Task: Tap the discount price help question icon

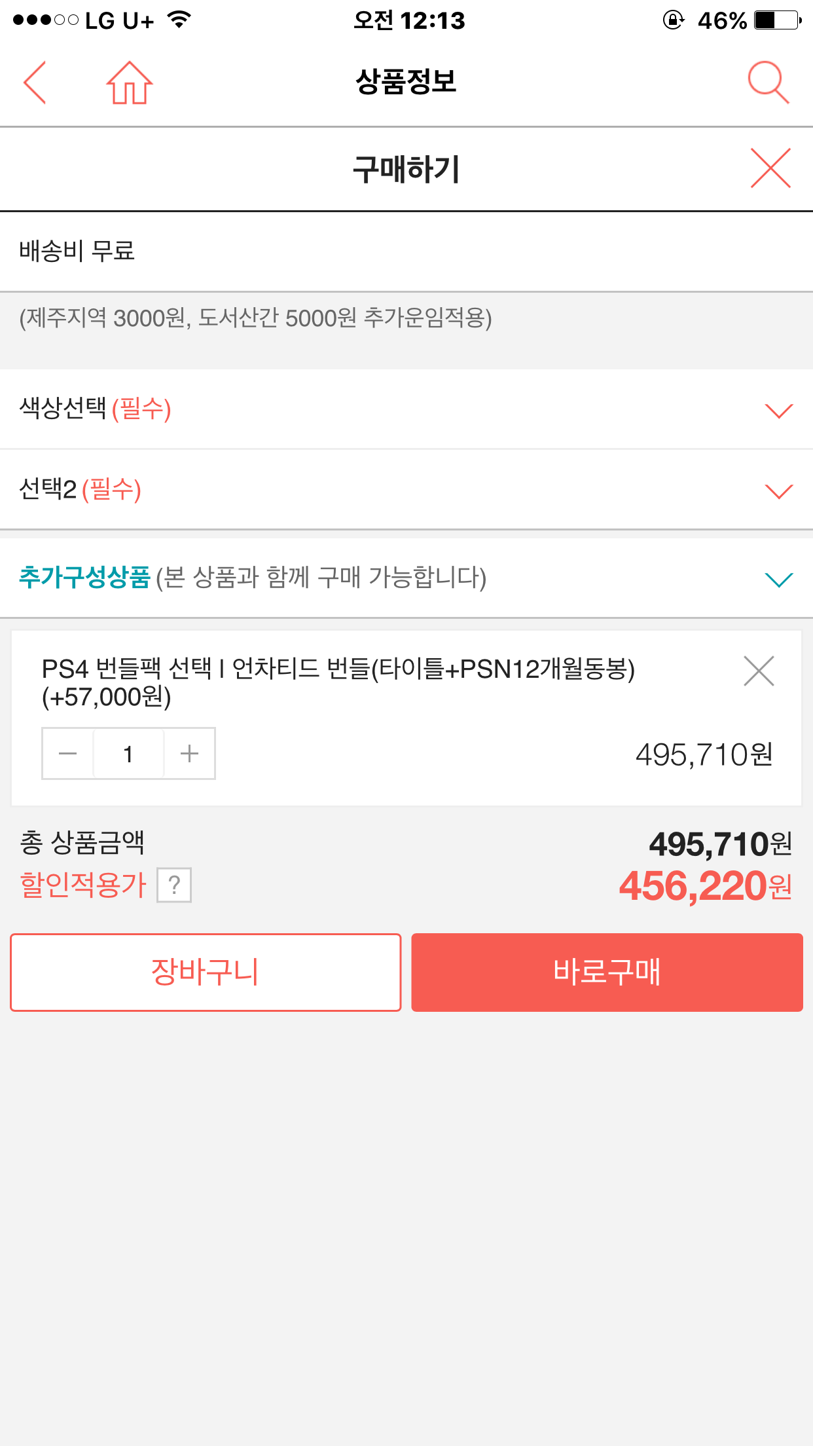Action: pyautogui.click(x=174, y=885)
